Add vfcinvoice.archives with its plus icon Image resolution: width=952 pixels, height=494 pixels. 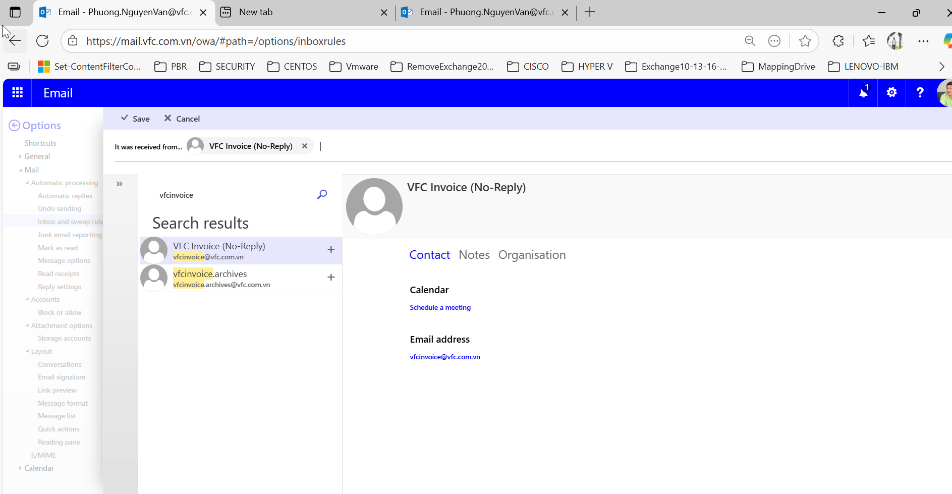pyautogui.click(x=331, y=278)
